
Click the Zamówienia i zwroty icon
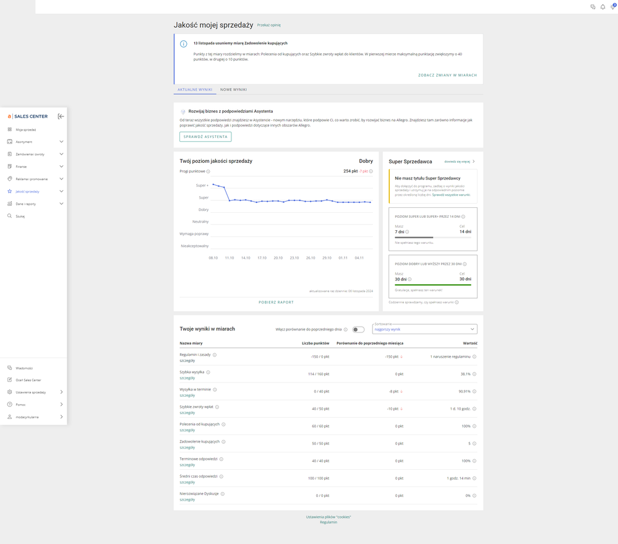click(x=10, y=154)
